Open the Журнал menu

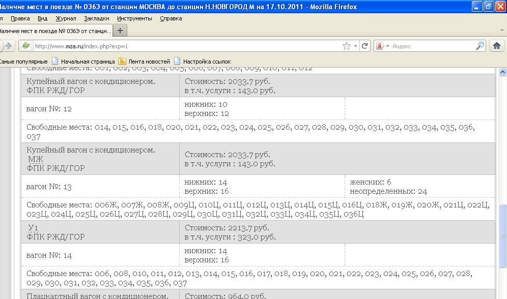[66, 18]
